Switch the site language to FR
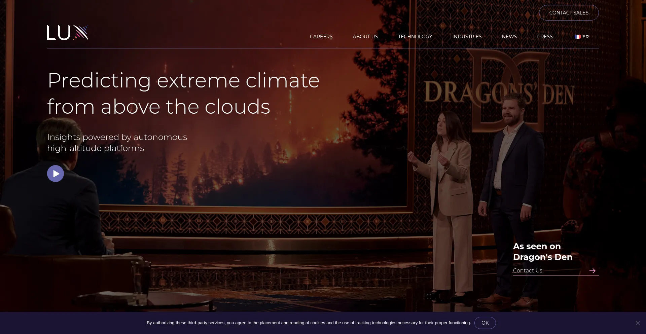The image size is (646, 334). (x=585, y=37)
